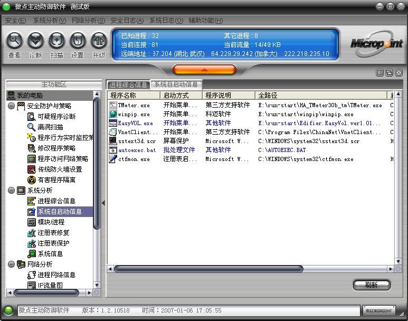This screenshot has width=408, height=321.
Task: Open the 设置 (Settings) hand icon
Action: [x=78, y=41]
